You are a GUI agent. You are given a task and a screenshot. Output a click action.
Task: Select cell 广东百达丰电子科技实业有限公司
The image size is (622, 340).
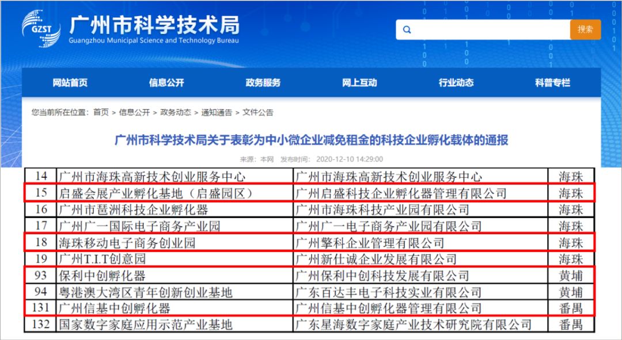(420, 292)
